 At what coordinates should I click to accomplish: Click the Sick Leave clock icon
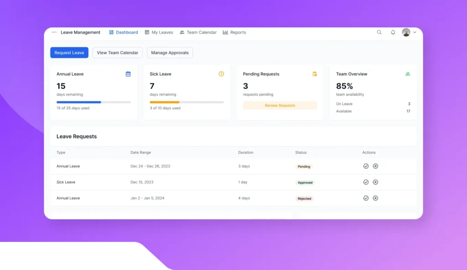click(x=221, y=74)
